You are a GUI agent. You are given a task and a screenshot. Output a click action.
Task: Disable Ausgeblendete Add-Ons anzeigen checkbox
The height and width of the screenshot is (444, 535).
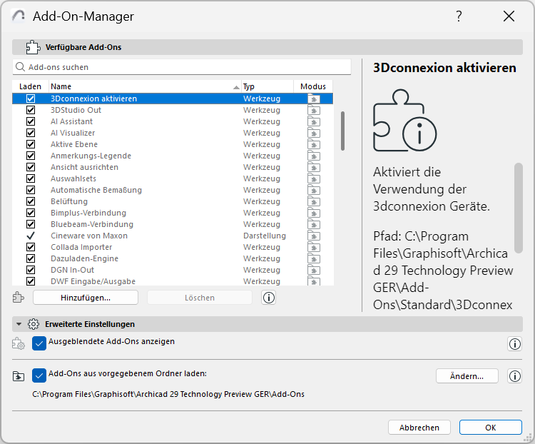tap(39, 343)
